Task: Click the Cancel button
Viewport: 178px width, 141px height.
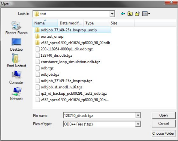Action: 163,123
